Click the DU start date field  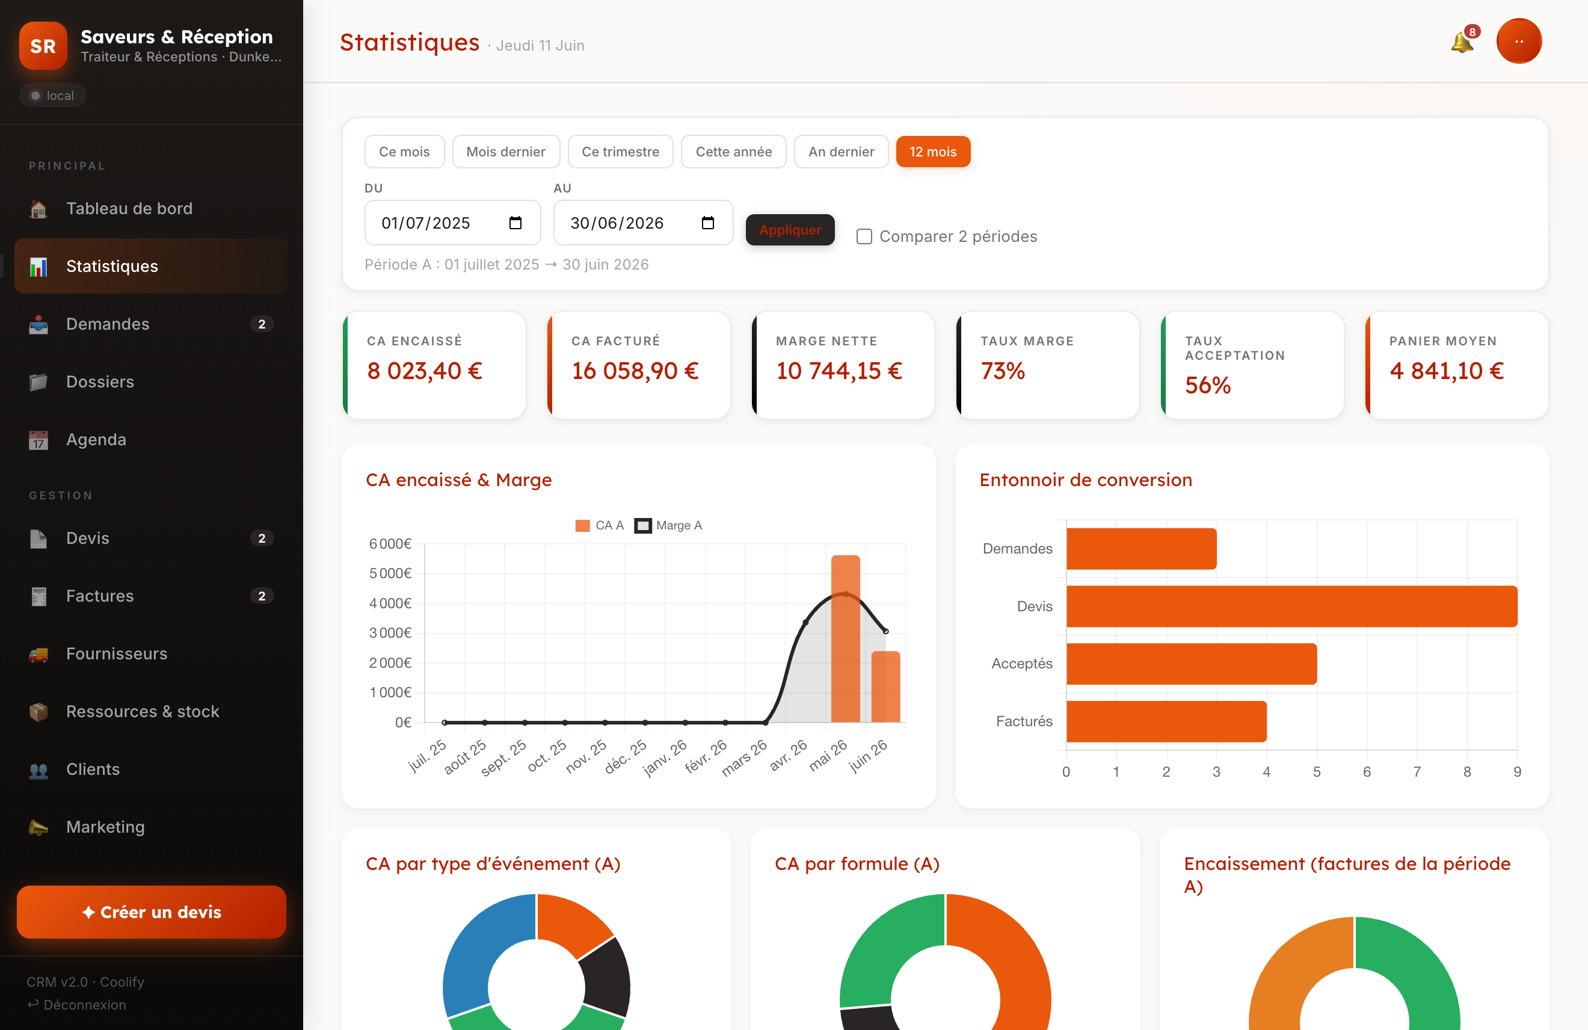pyautogui.click(x=452, y=223)
